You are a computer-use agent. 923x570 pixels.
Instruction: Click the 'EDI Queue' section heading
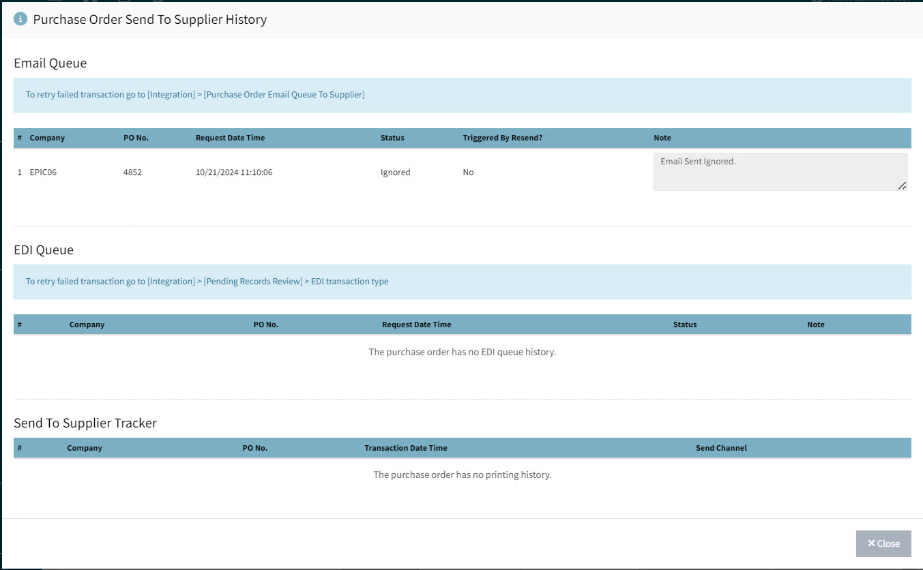point(44,250)
